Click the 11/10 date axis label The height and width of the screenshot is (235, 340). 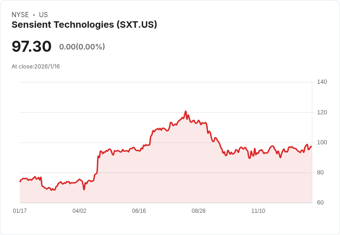pyautogui.click(x=258, y=210)
